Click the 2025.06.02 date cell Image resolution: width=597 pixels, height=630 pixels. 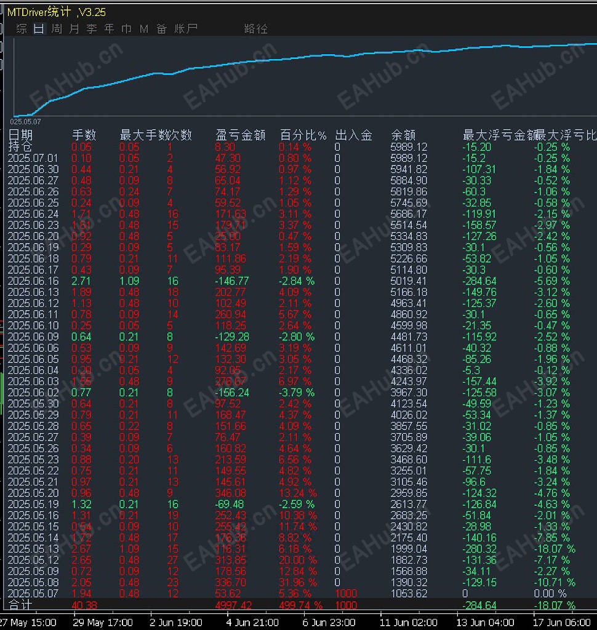33,393
